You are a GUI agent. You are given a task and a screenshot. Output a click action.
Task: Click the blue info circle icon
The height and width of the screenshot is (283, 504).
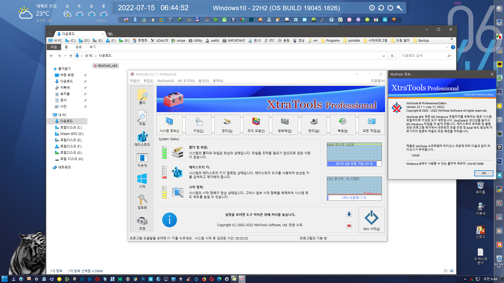click(x=170, y=220)
